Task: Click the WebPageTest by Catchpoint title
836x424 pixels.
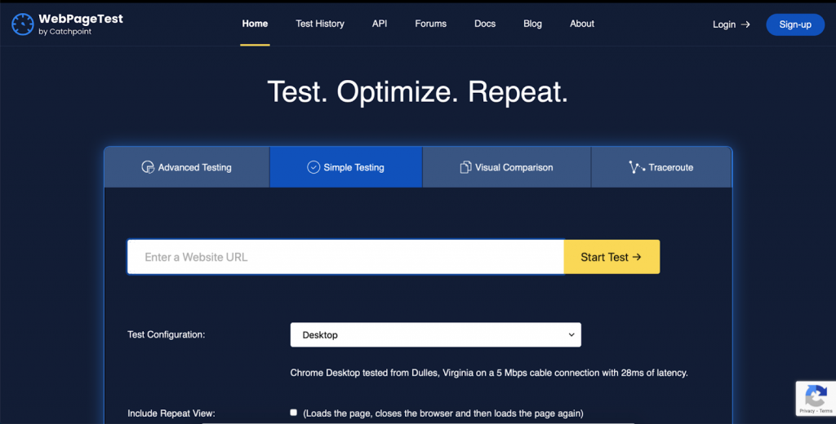Action: coord(81,24)
